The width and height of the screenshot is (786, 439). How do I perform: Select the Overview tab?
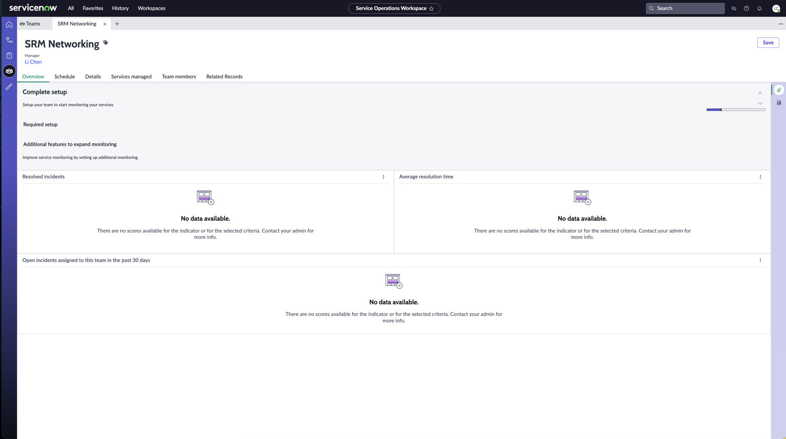click(x=33, y=77)
